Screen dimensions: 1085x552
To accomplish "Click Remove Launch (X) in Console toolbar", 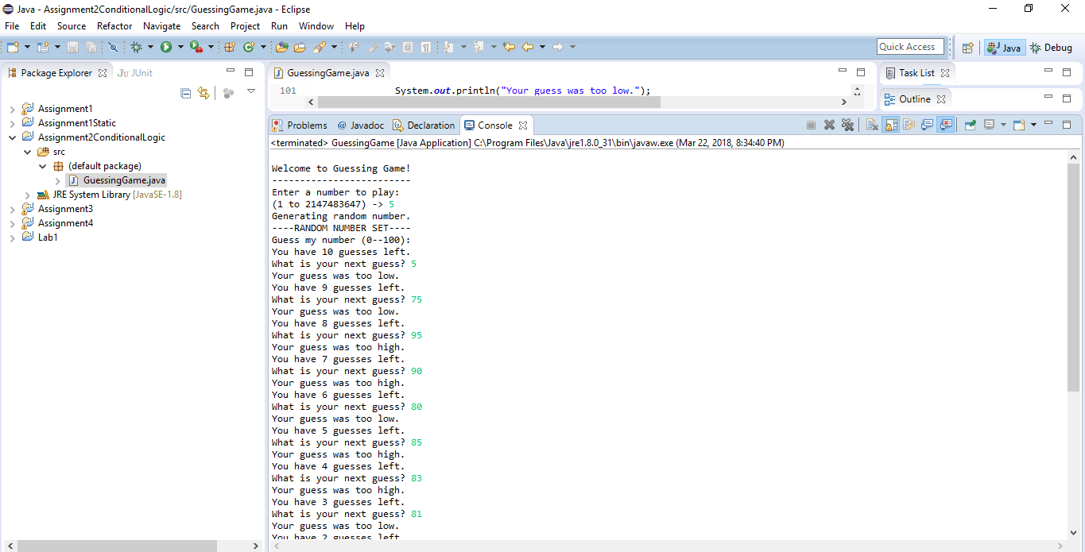I will coord(829,125).
